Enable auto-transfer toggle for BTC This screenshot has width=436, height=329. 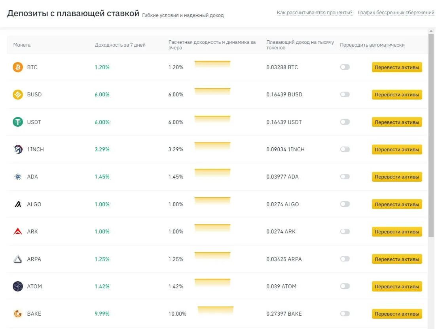(x=345, y=67)
